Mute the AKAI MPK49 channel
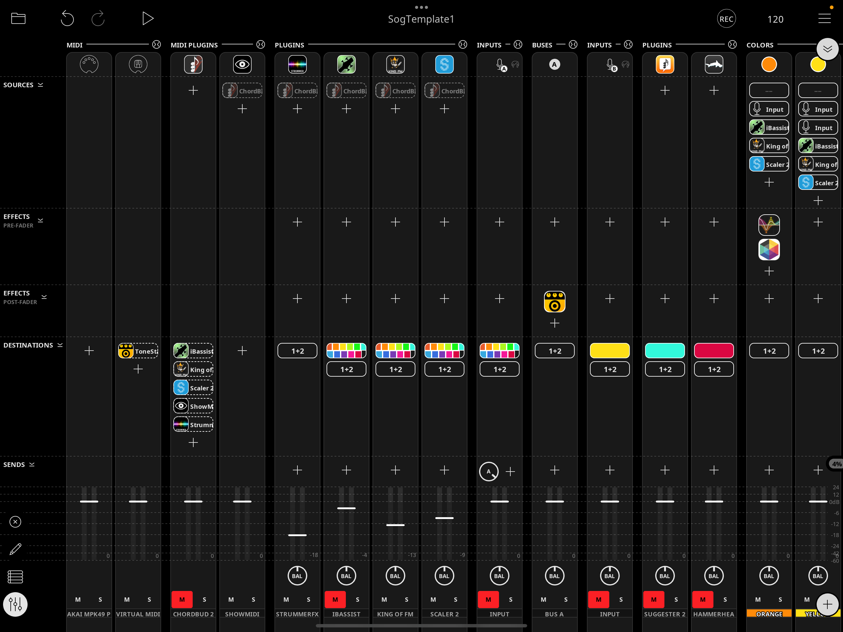Screen dimensions: 843x632 coord(78,600)
